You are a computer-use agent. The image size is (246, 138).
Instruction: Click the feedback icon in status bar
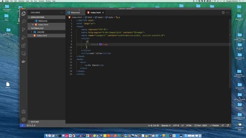coord(223,125)
